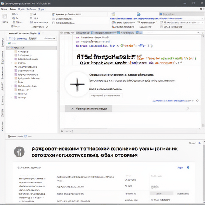Click the small blue icon beside the left panel title
Viewport: 205px width, 205px height.
pyautogui.click(x=39, y=33)
